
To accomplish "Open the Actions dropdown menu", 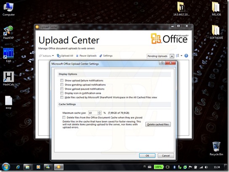I will pyautogui.click(x=46, y=56).
